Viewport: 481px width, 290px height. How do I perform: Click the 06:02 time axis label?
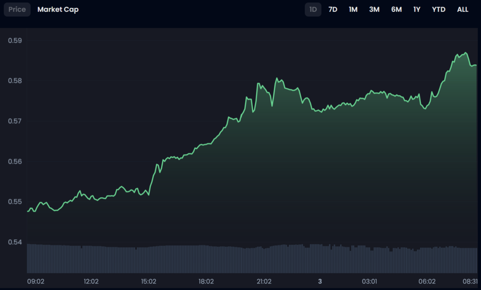pyautogui.click(x=427, y=282)
